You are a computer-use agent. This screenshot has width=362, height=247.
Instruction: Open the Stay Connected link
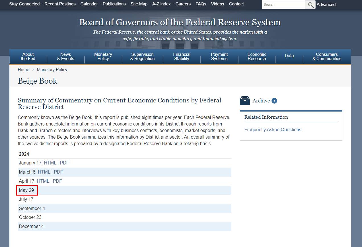tap(24, 4)
